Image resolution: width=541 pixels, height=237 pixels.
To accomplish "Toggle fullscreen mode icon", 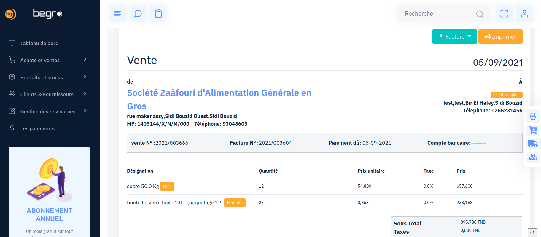I will click(504, 14).
